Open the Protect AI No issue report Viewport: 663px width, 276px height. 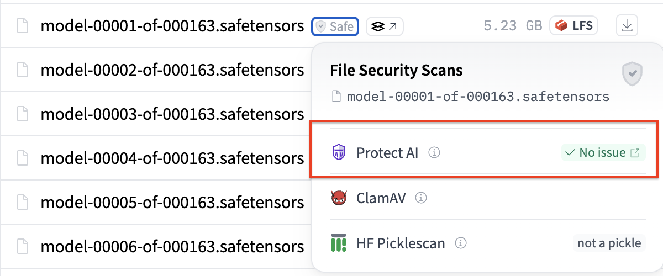point(603,153)
